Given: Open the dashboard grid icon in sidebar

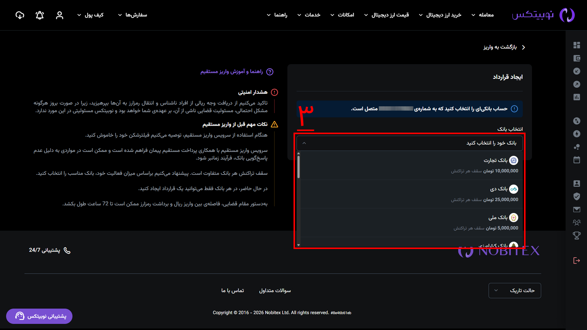Looking at the screenshot, I should tap(577, 45).
